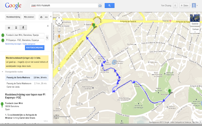Click the link chain icon
The width and height of the screenshot is (202, 126).
pyautogui.click(x=46, y=17)
